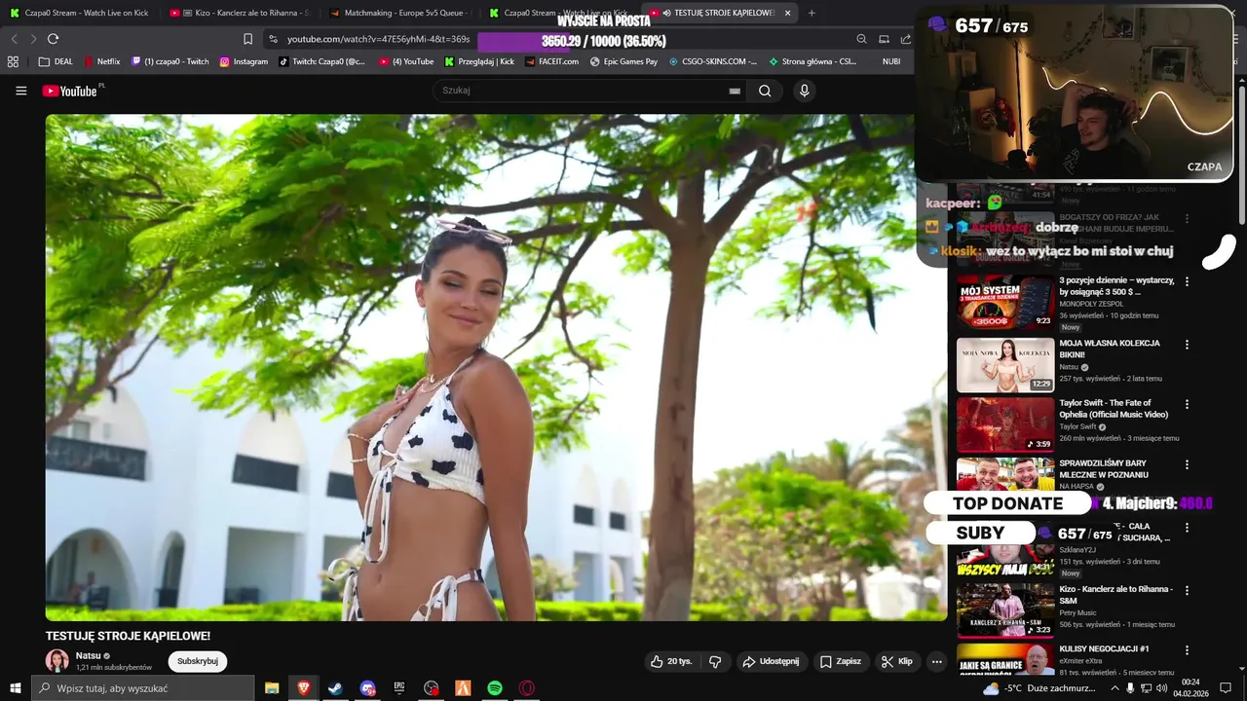Open the site settings icon beside the URL

tap(273, 39)
